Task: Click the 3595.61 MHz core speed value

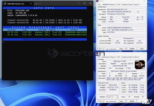Action: (x=113, y=85)
